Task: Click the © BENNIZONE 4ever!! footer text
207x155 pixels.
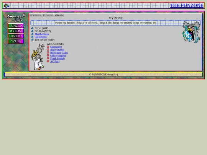Action: (103, 75)
